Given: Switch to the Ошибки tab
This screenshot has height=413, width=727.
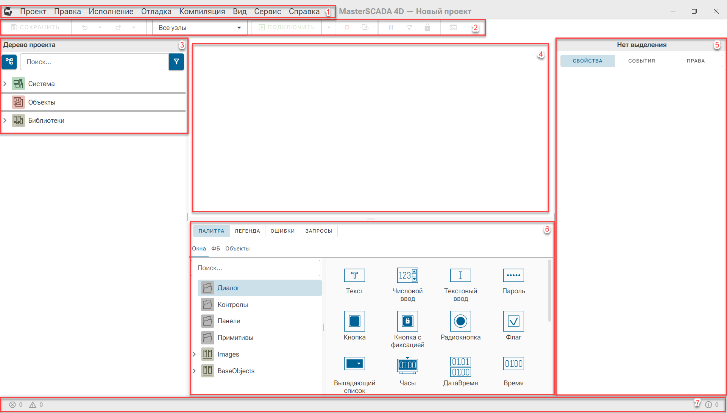Looking at the screenshot, I should click(282, 231).
